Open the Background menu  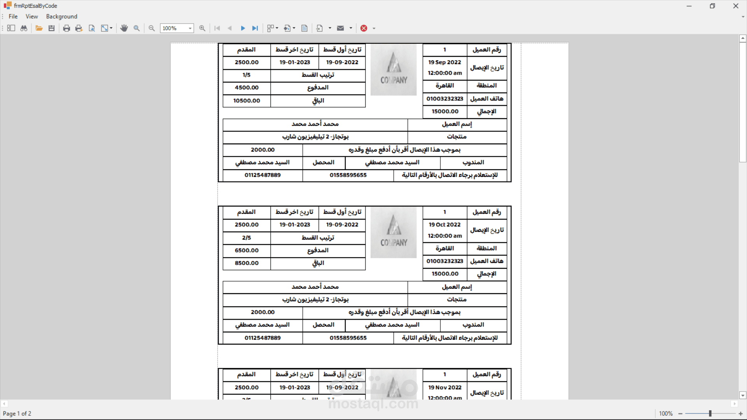point(61,16)
